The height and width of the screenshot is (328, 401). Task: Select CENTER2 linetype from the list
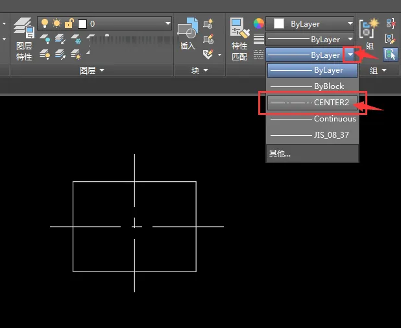point(312,103)
